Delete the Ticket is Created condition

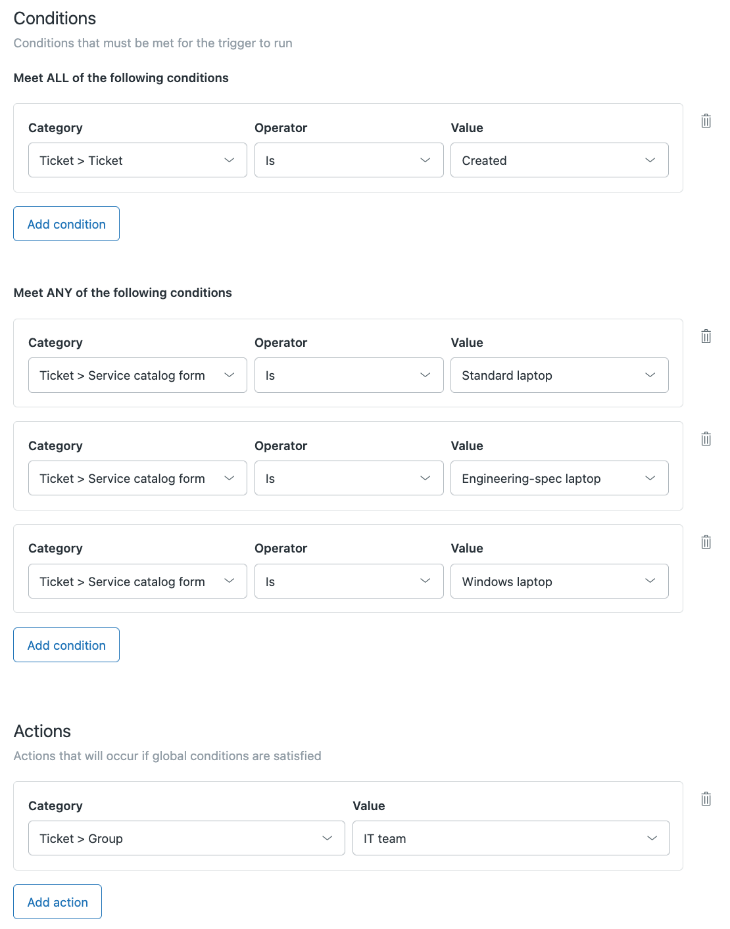click(706, 121)
